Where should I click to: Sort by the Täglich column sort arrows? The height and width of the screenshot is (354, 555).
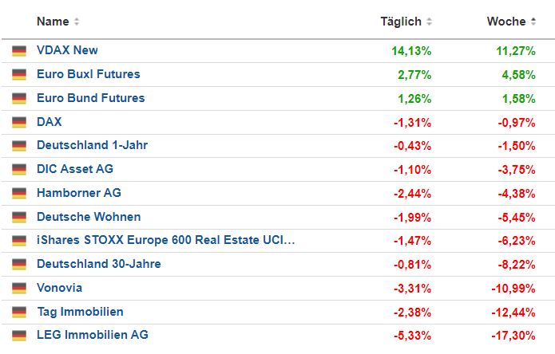429,22
